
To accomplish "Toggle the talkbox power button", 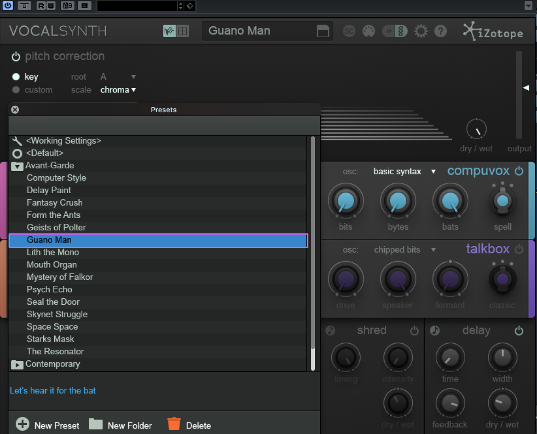I will (519, 249).
